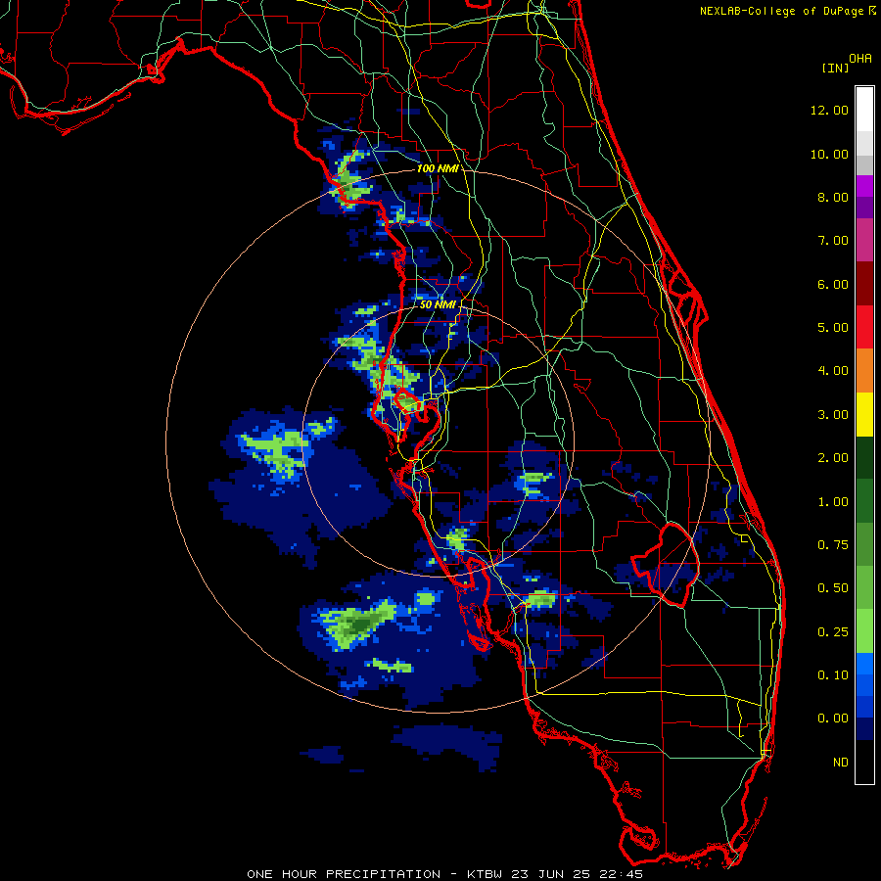
Task: Pick the black ND swatch at bar bottom
Action: pos(864,762)
